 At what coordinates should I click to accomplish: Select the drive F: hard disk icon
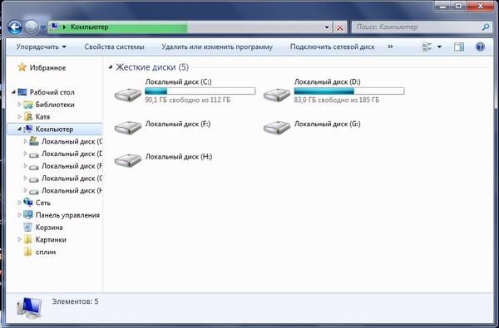128,128
